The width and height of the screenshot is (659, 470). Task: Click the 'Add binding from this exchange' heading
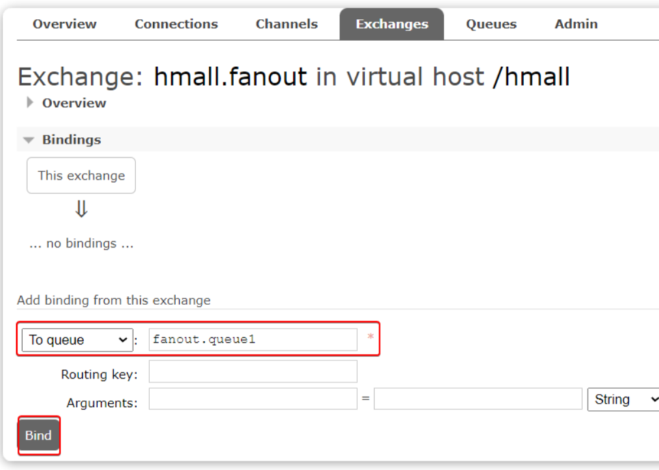(x=113, y=301)
